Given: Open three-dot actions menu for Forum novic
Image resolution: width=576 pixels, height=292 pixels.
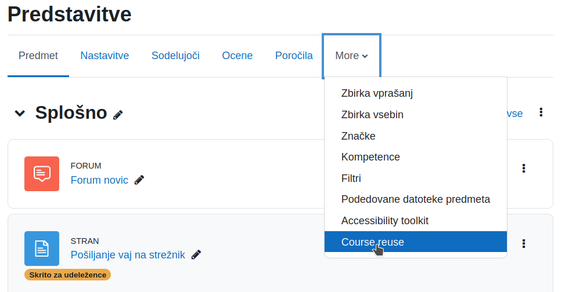Looking at the screenshot, I should 524,169.
